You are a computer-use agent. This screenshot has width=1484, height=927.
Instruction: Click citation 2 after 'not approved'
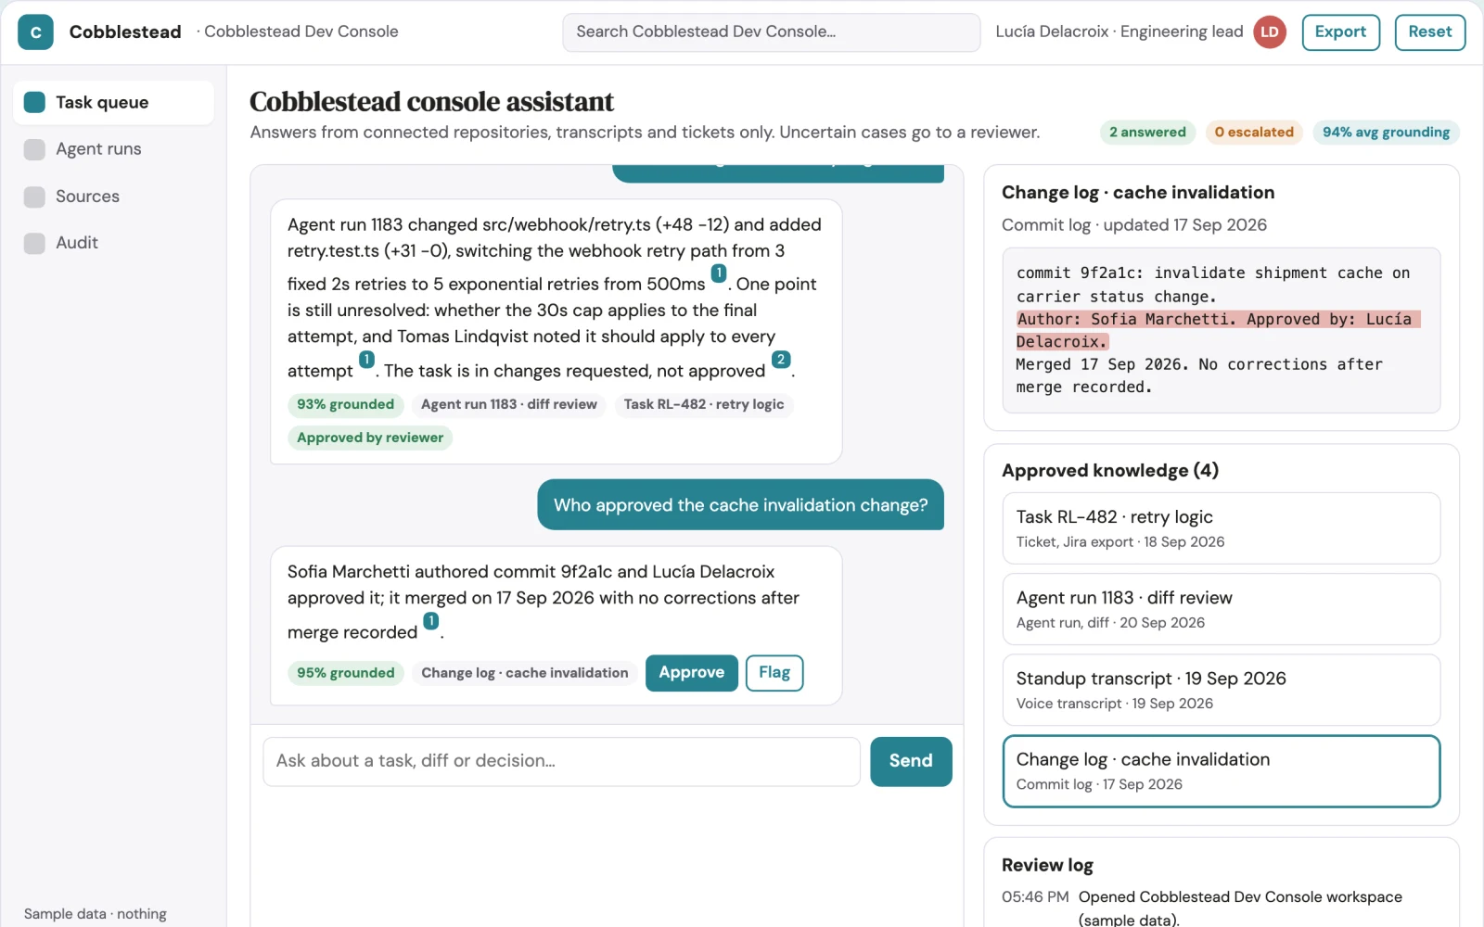click(x=781, y=360)
